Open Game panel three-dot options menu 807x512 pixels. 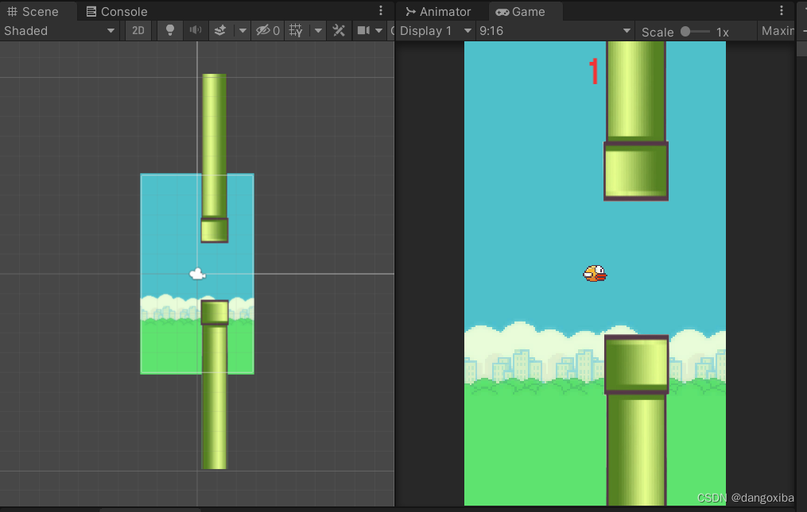(782, 11)
